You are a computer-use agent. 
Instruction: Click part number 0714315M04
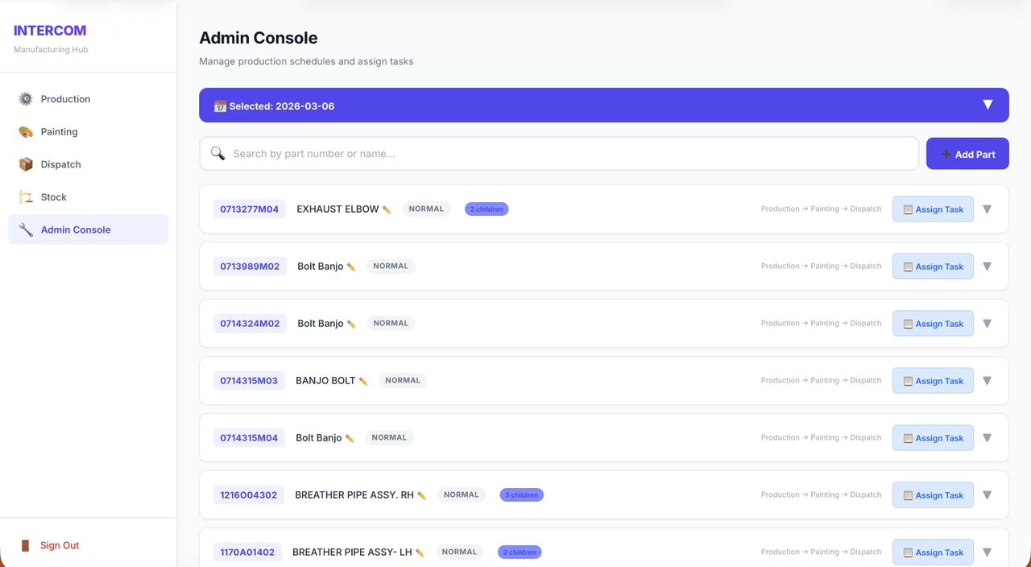[x=249, y=438]
